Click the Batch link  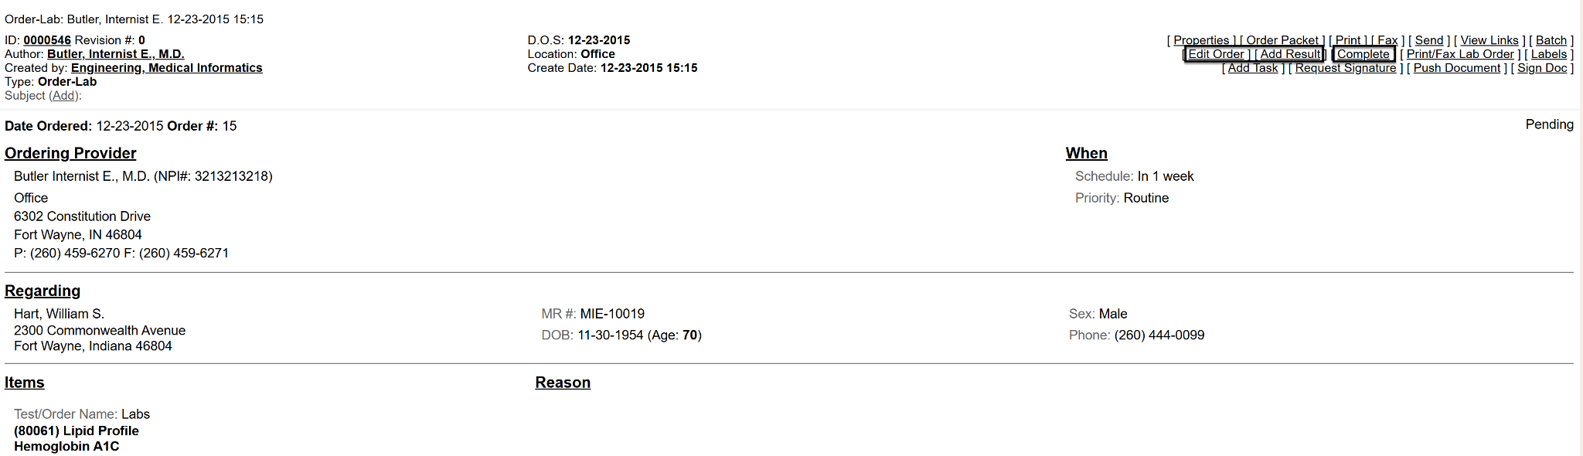1551,40
